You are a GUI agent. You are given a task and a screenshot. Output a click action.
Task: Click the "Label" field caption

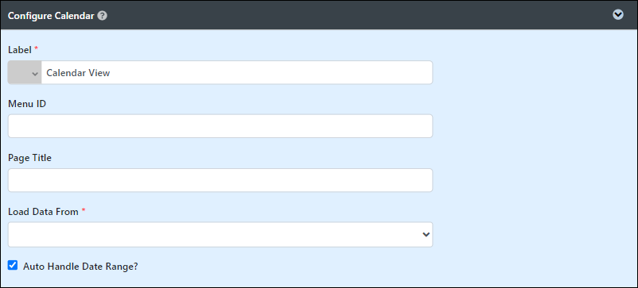tap(20, 49)
